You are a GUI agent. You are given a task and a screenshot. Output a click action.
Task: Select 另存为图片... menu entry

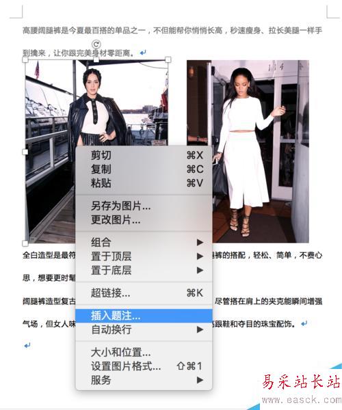(x=144, y=206)
